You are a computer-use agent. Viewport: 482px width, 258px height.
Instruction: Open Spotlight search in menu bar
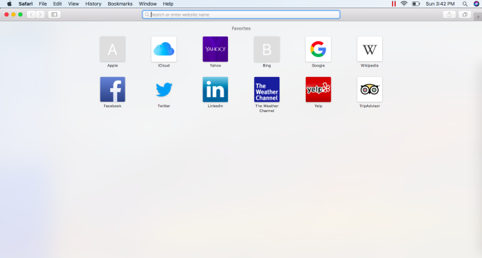(x=465, y=3)
